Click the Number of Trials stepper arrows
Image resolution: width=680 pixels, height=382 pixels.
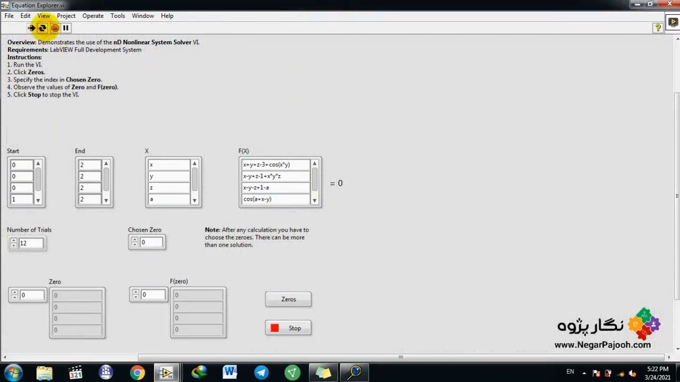pos(13,243)
